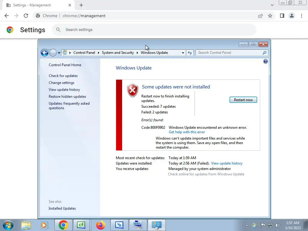Screen dimensions: 308x231
Task: Share this page via the share icon
Action: (x=260, y=16)
